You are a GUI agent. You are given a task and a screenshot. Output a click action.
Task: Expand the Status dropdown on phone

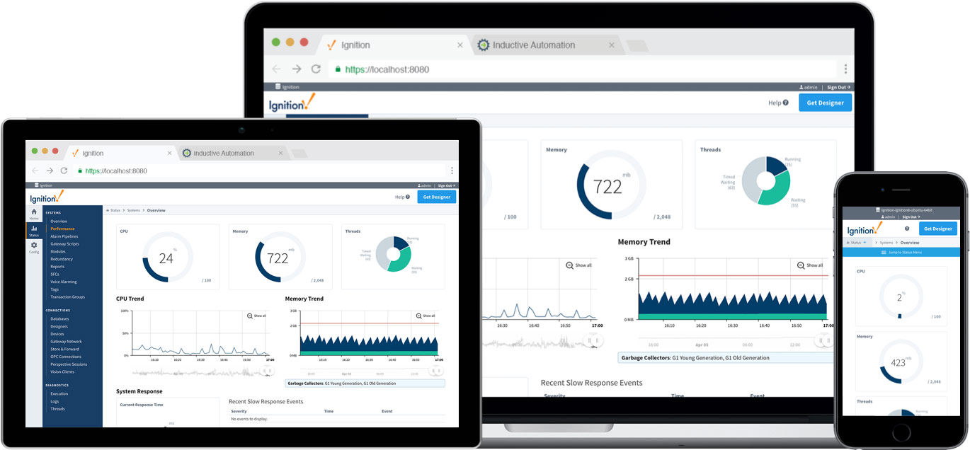(x=856, y=242)
